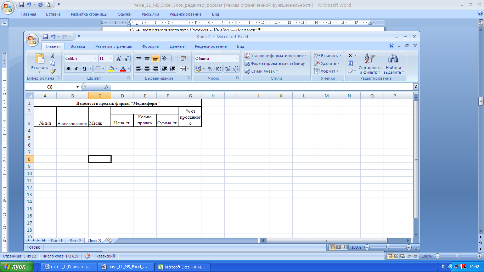Click Удалить in Ячейки group
This screenshot has width=484, height=272.
coord(327,63)
